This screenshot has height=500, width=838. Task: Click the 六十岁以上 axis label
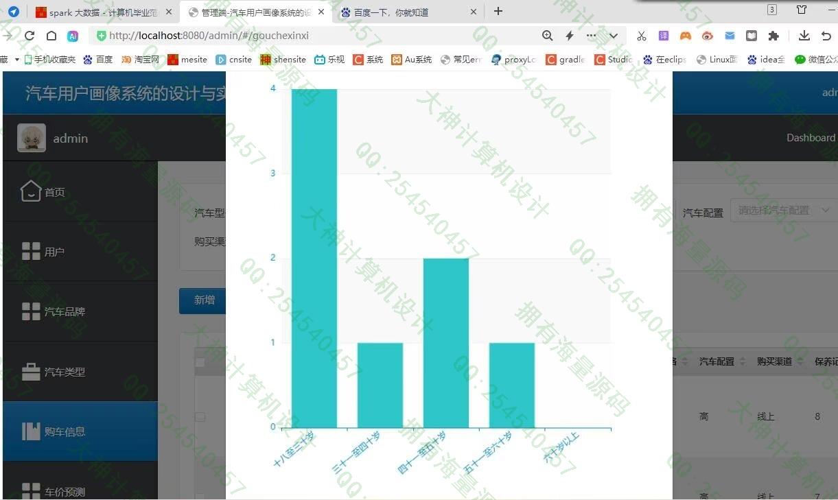(x=562, y=446)
